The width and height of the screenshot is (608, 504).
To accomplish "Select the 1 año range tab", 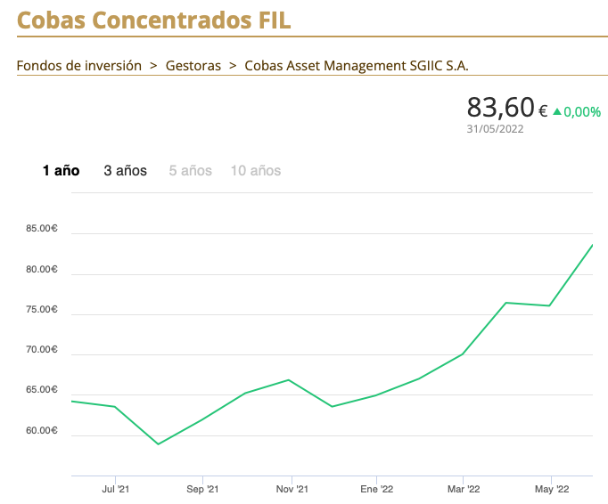I will click(x=62, y=170).
